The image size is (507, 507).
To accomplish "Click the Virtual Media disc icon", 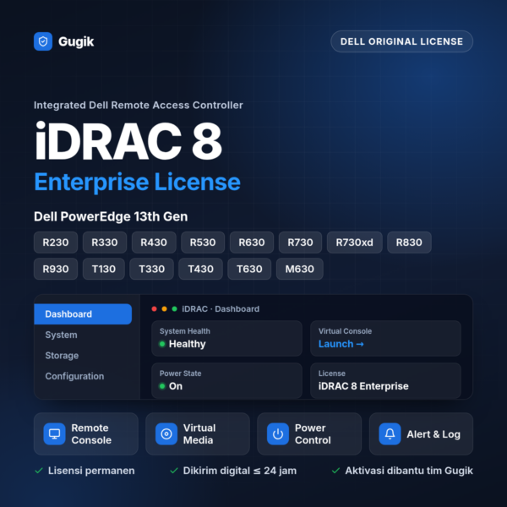I will click(x=166, y=433).
